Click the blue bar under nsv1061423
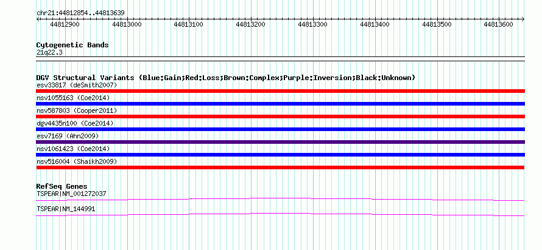 pos(280,155)
